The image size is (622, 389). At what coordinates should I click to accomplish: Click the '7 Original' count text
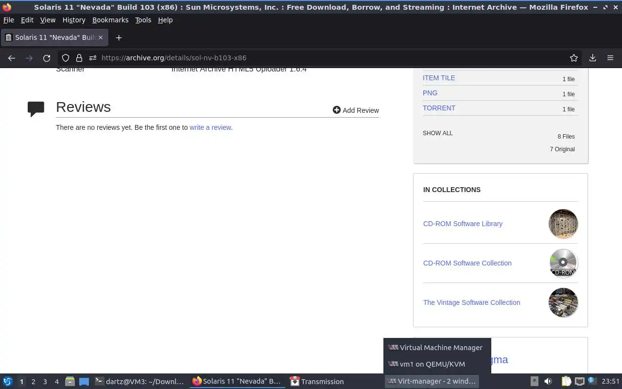click(x=562, y=149)
